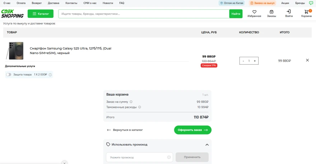Screen dimensions: 316x164
Task: Open the Доставка menu item
Action: (x=54, y=3)
